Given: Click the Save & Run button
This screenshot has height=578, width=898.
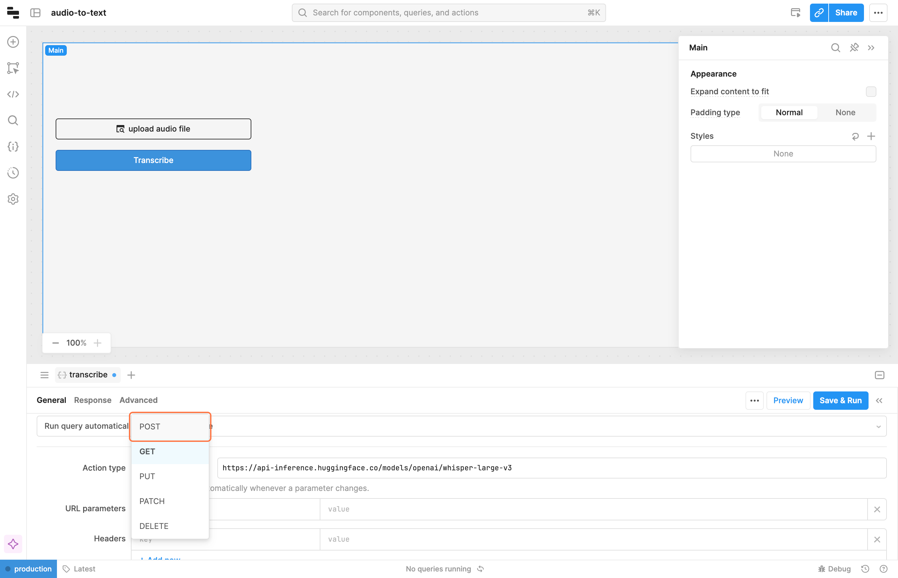Looking at the screenshot, I should point(840,401).
